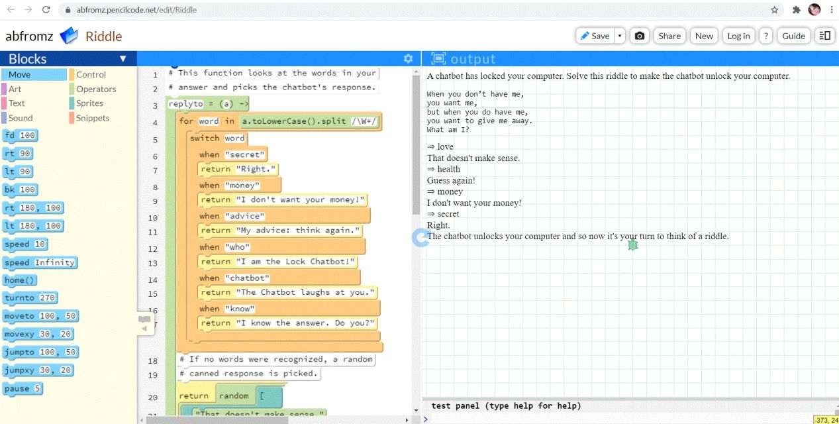The width and height of the screenshot is (839, 424).
Task: Switch to the Operators blocks category
Action: [95, 89]
